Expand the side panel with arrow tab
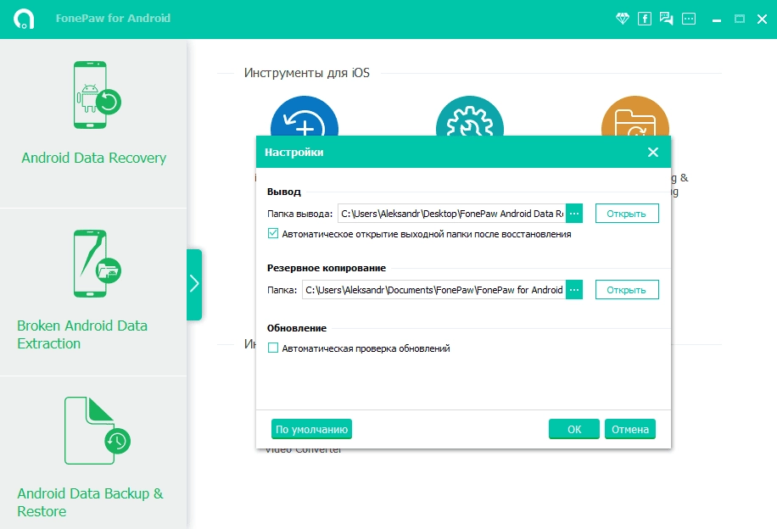This screenshot has width=777, height=529. pos(194,284)
